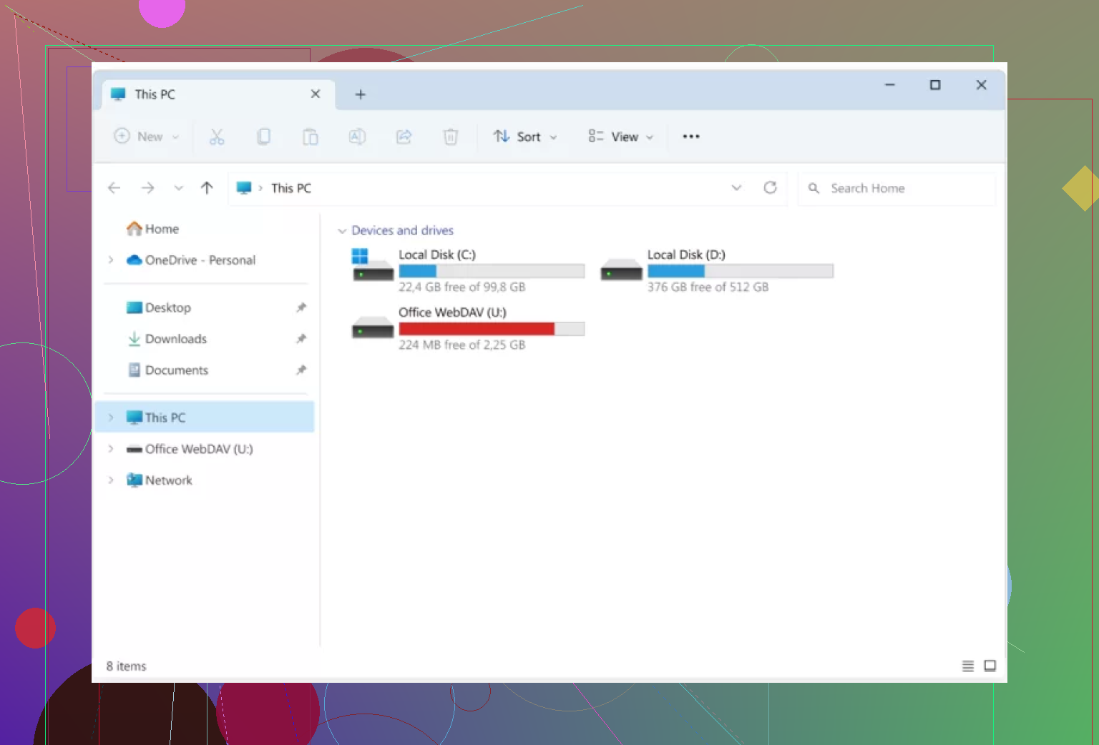This screenshot has width=1099, height=745.
Task: Expand This PC tree node
Action: pos(111,418)
